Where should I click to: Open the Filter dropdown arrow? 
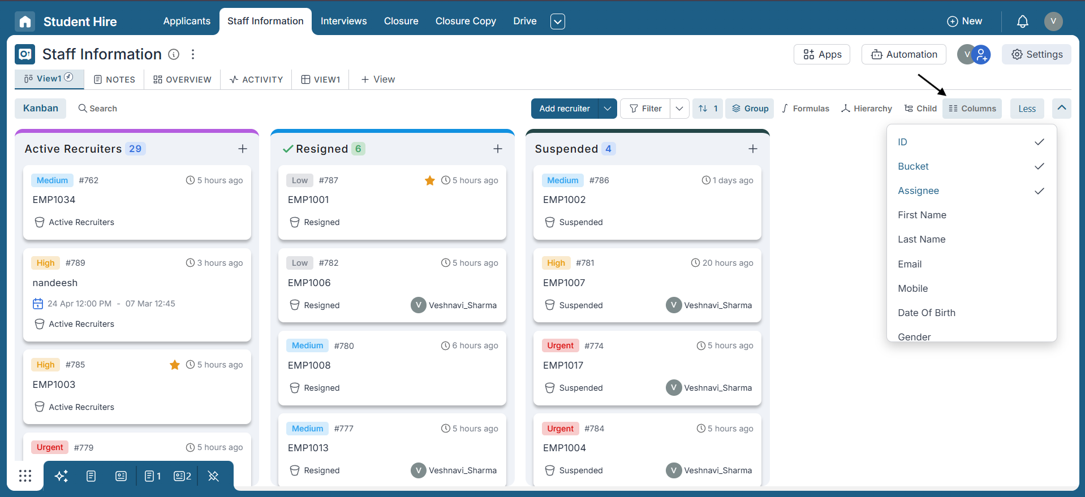tap(679, 109)
